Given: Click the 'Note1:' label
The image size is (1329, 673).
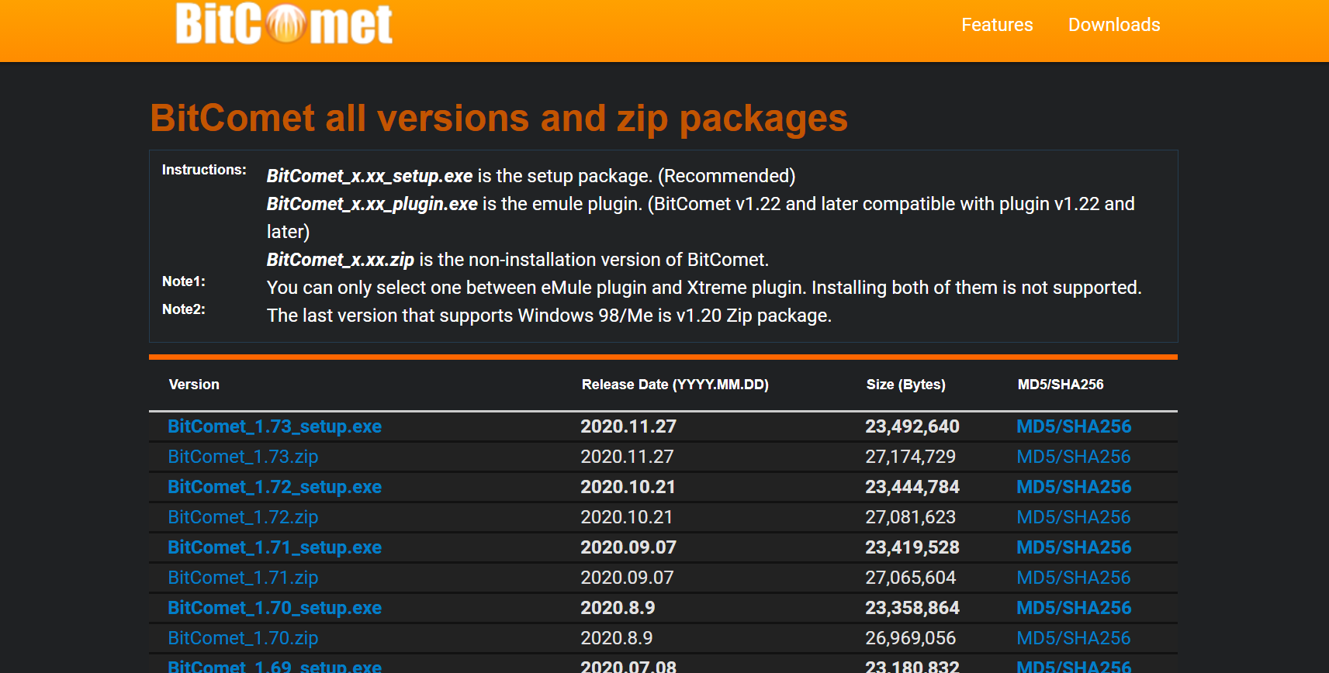Looking at the screenshot, I should (x=184, y=281).
